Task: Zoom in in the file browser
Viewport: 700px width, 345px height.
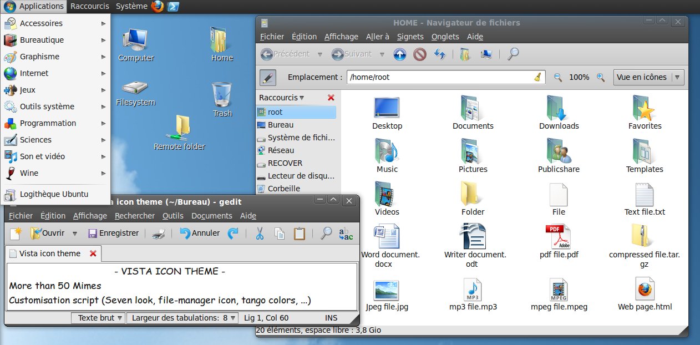Action: pyautogui.click(x=600, y=77)
